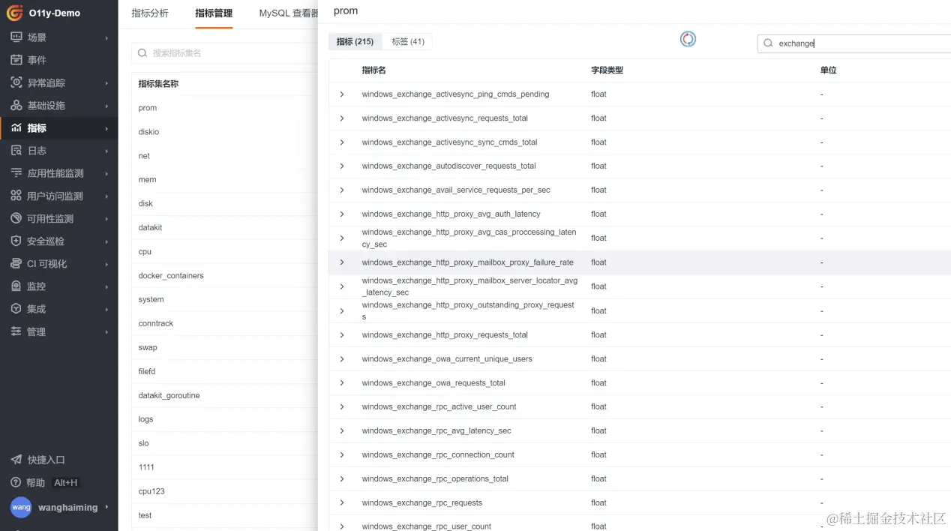Click the CI 可视化 sidebar icon
The image size is (951, 531).
(x=16, y=263)
